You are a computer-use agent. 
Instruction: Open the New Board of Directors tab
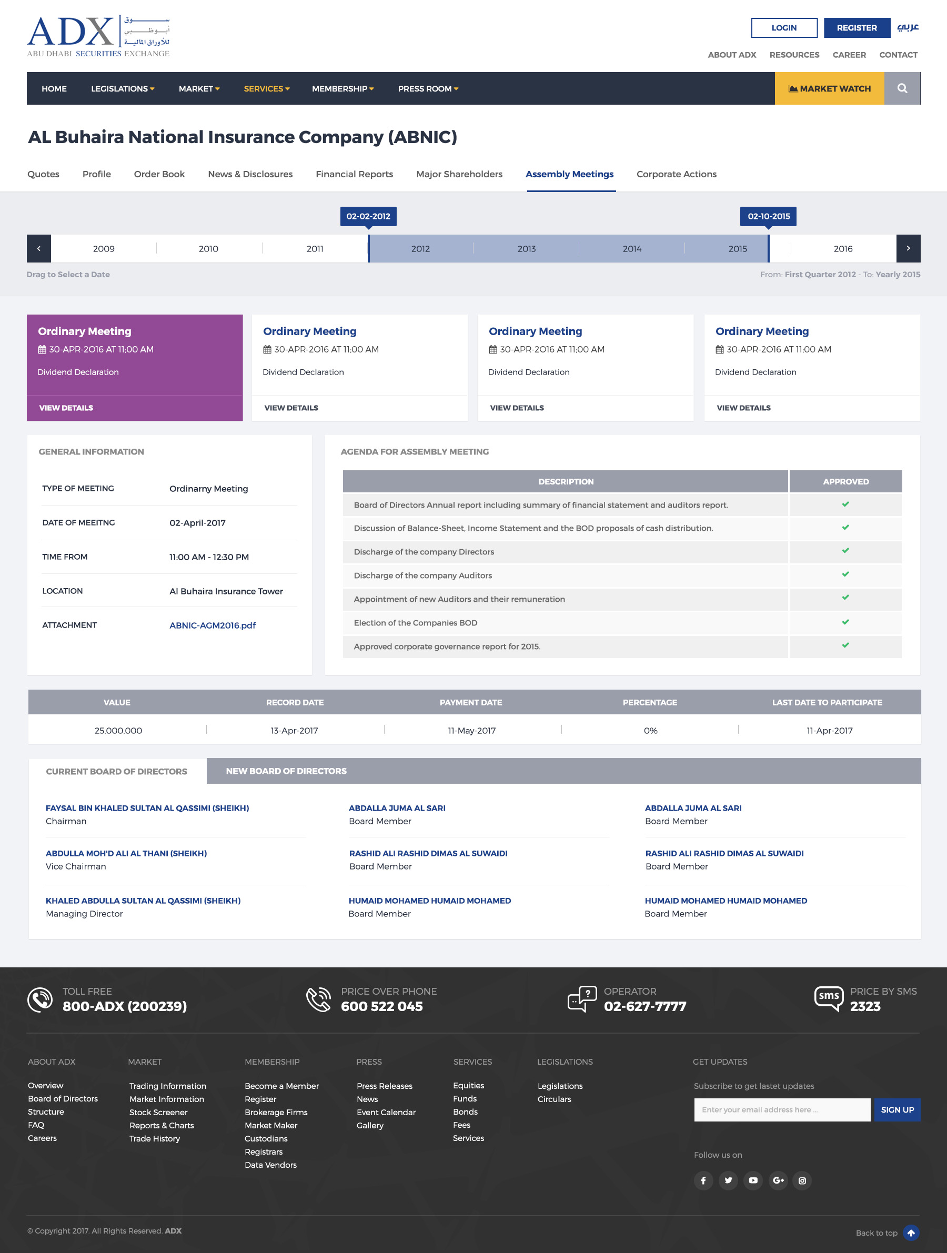click(286, 771)
